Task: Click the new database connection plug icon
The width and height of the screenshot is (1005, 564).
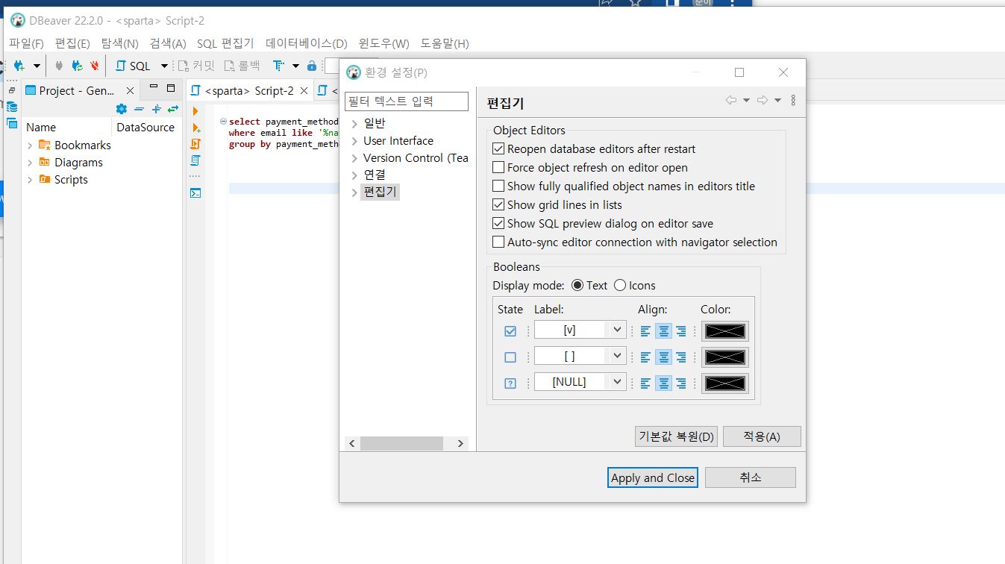Action: pos(19,66)
